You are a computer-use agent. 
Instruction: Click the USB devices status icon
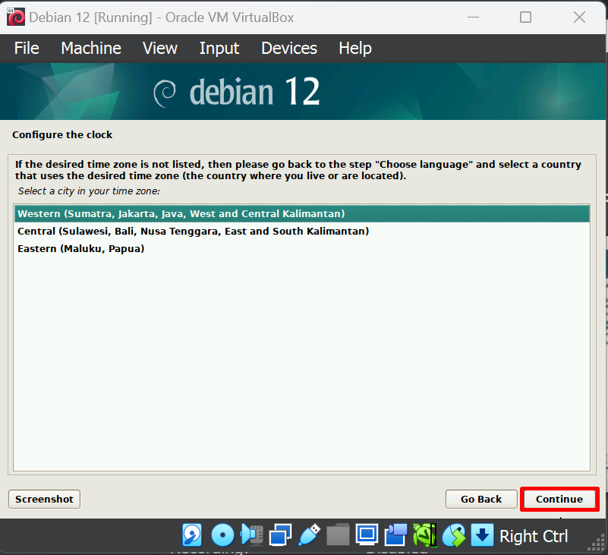(x=310, y=535)
